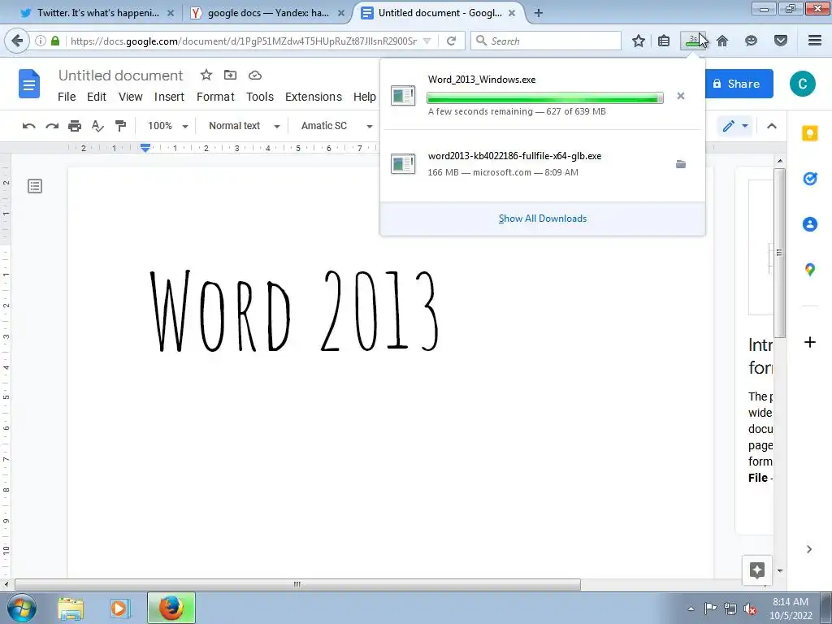Go to Firefox home page
The height and width of the screenshot is (624, 832).
pyautogui.click(x=722, y=41)
